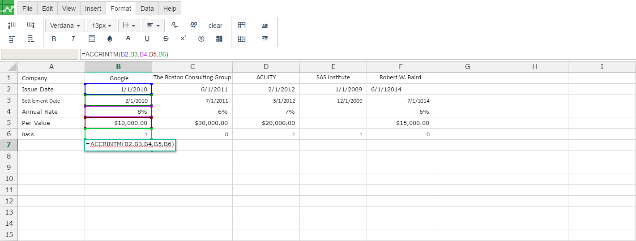Click the upper table layout icon

[242, 26]
